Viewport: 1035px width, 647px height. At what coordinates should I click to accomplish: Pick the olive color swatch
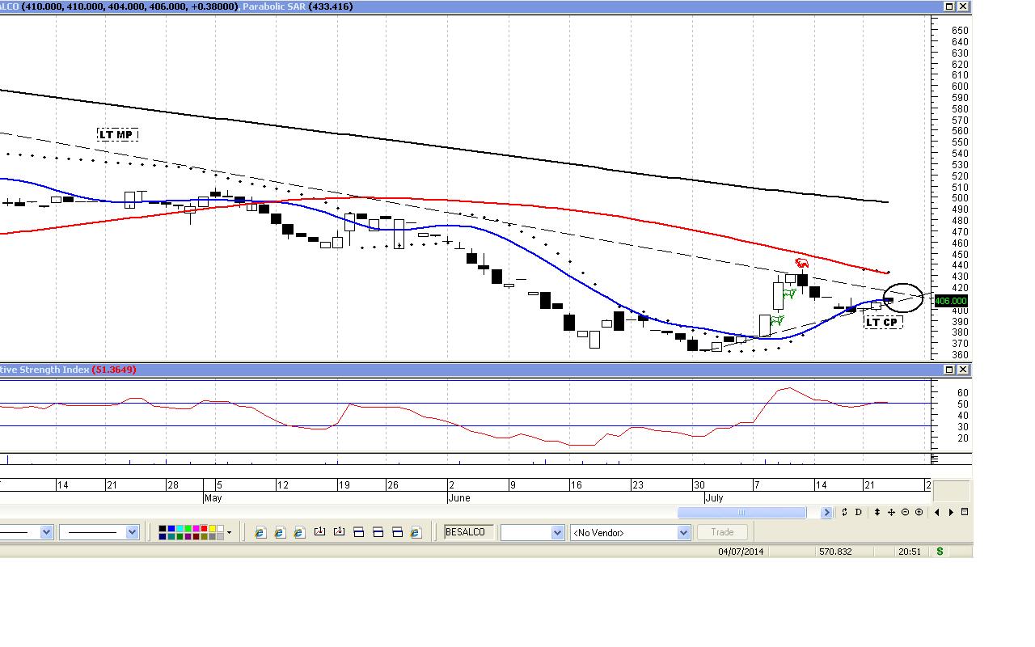point(204,536)
